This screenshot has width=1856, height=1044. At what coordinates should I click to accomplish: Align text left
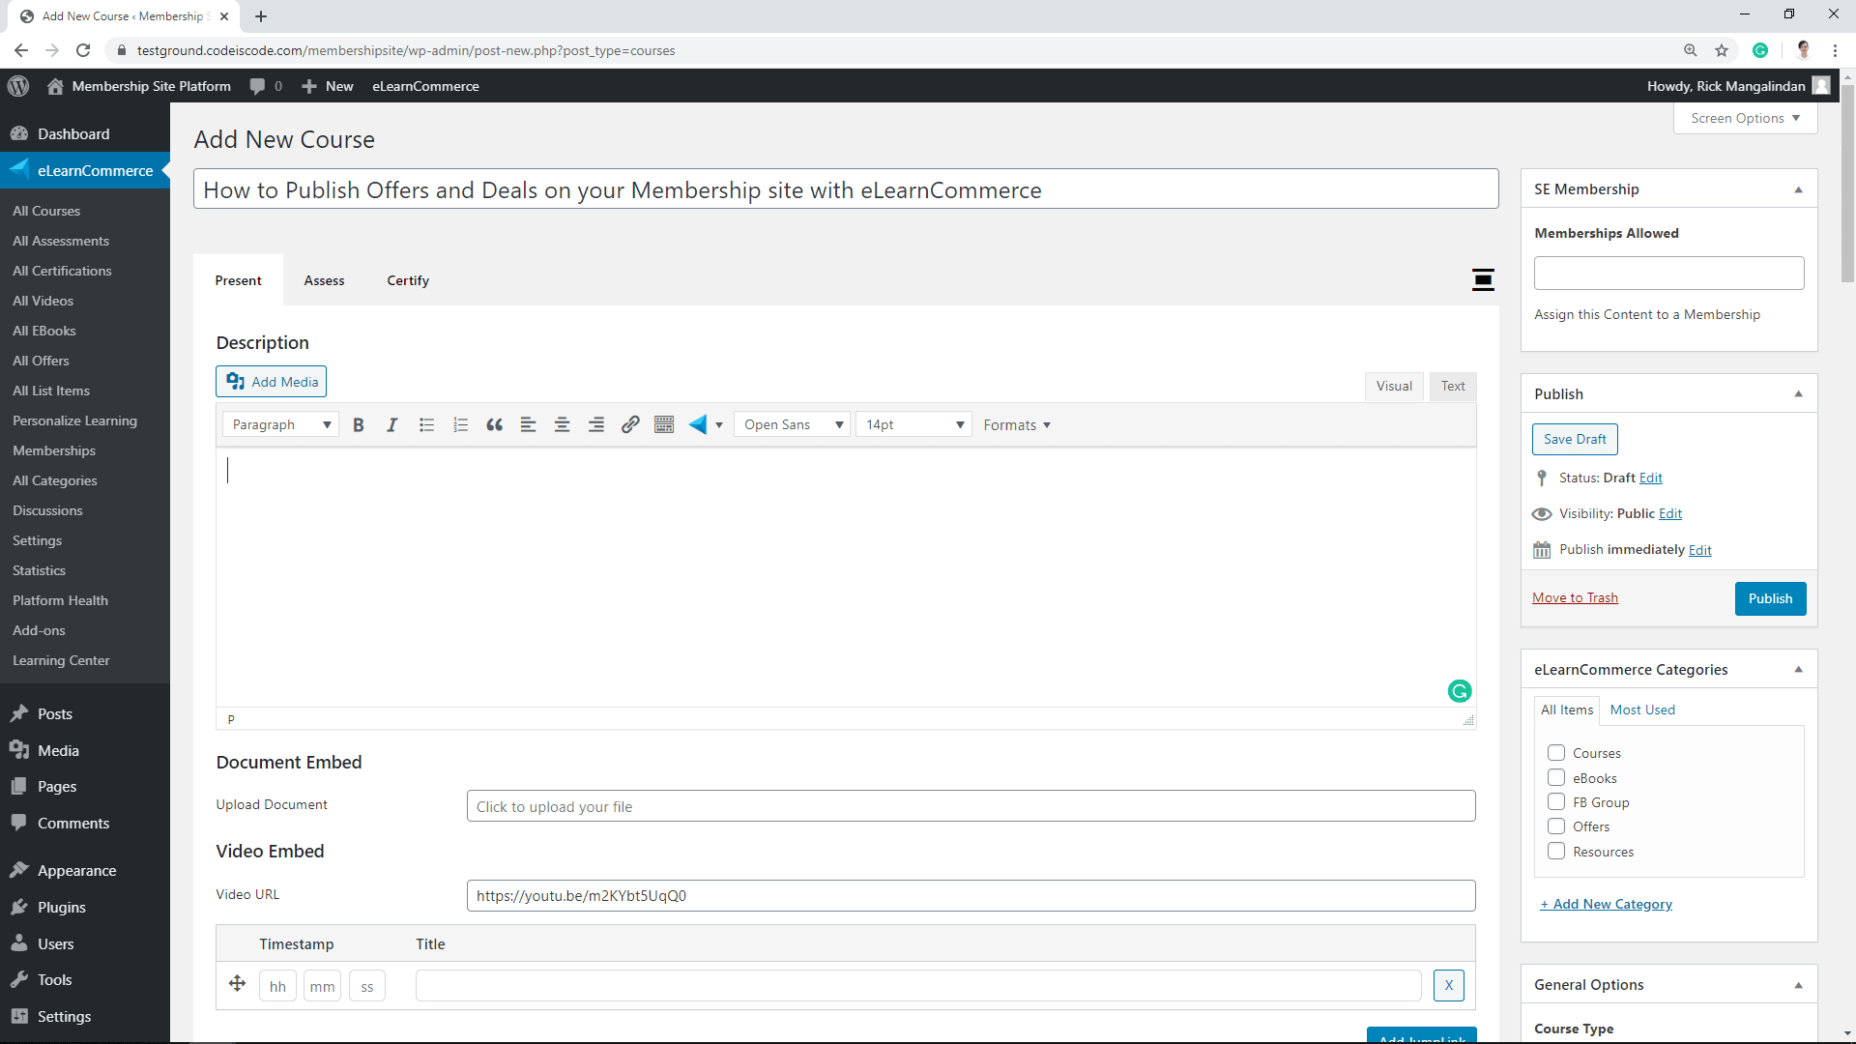(x=528, y=425)
